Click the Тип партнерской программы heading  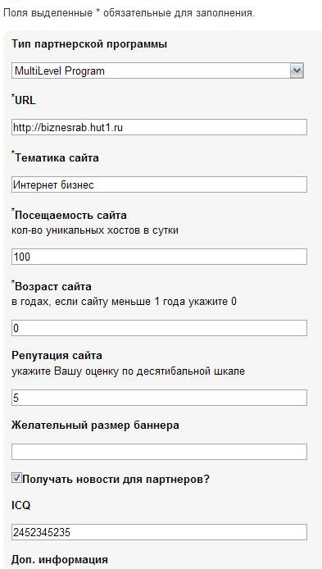point(89,44)
